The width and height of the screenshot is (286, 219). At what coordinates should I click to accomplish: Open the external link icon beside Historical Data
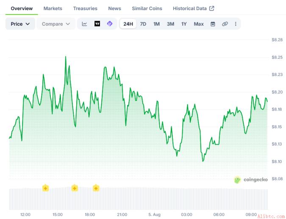(x=211, y=8)
